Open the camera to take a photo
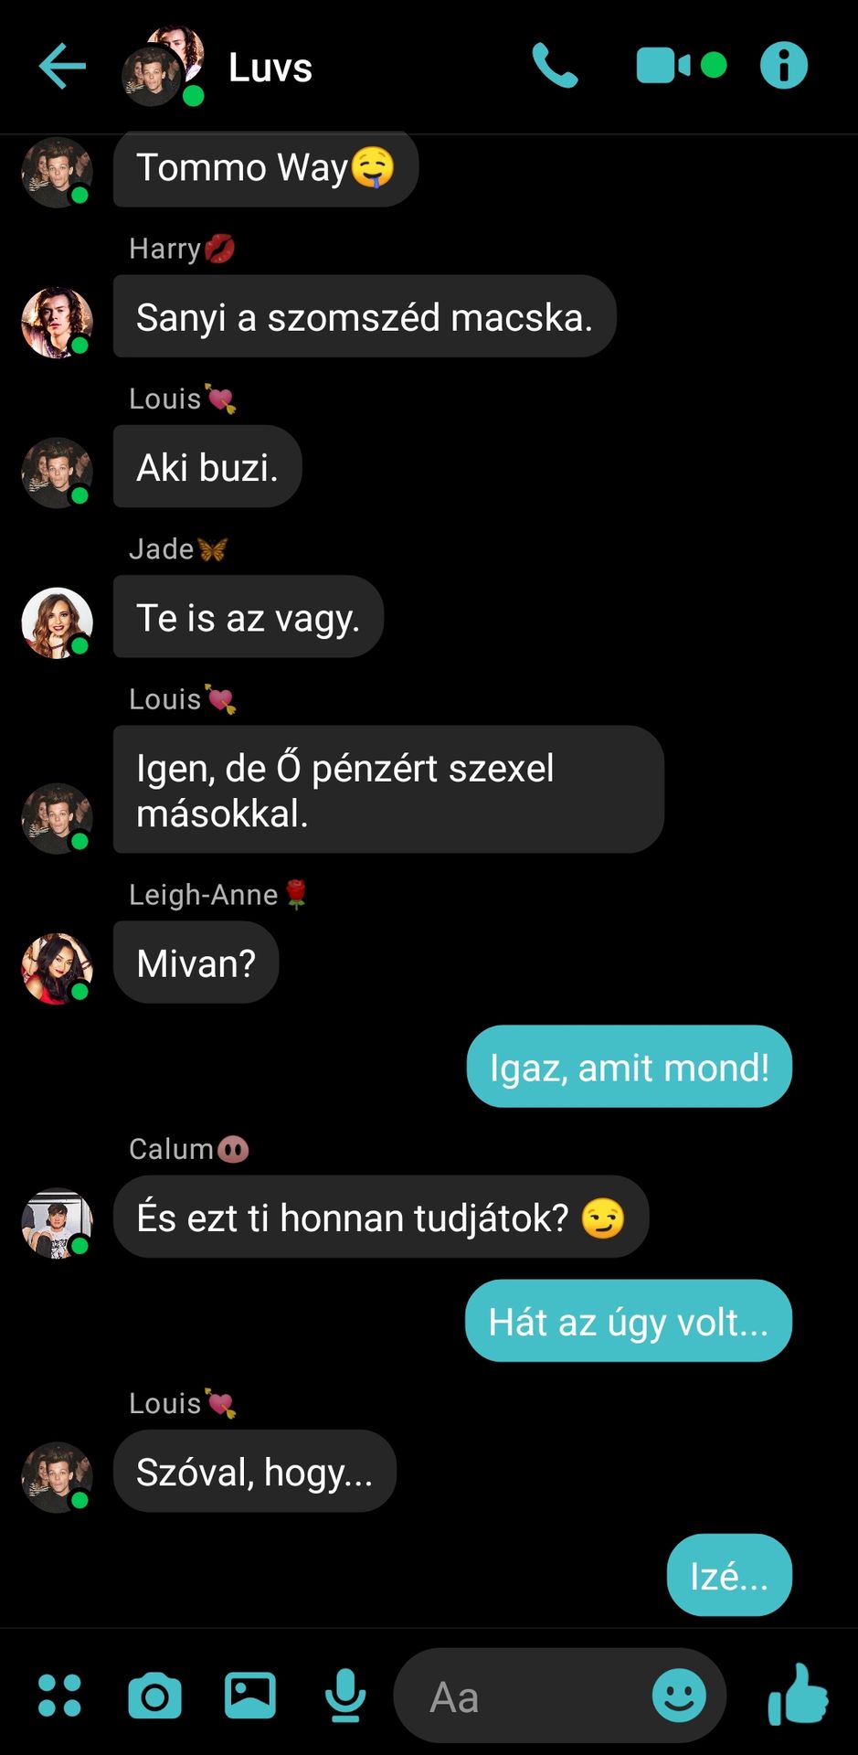The height and width of the screenshot is (1755, 858). (x=154, y=1696)
